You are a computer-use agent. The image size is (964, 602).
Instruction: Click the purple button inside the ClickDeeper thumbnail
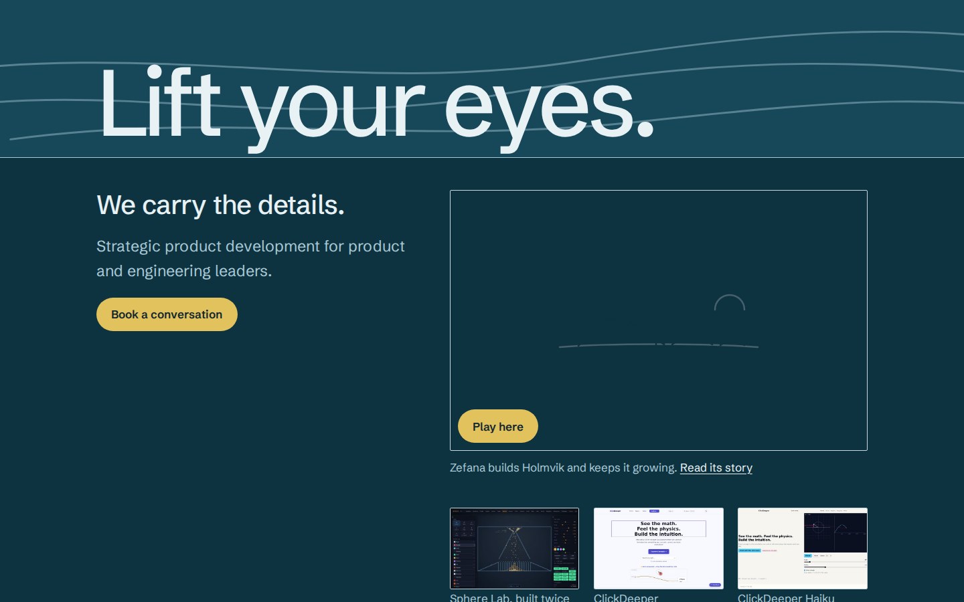[659, 551]
